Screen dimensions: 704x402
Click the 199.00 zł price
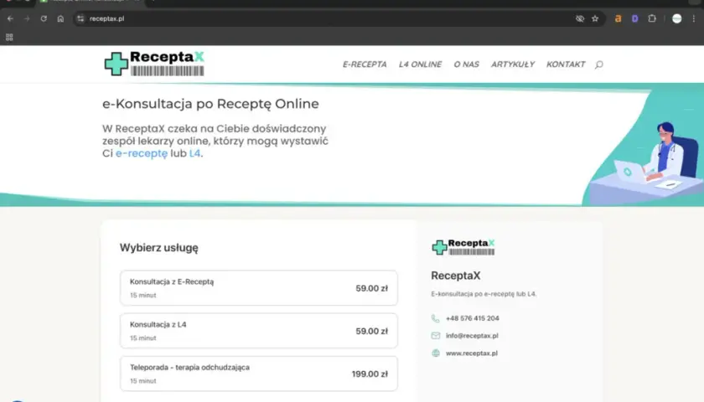pos(370,374)
